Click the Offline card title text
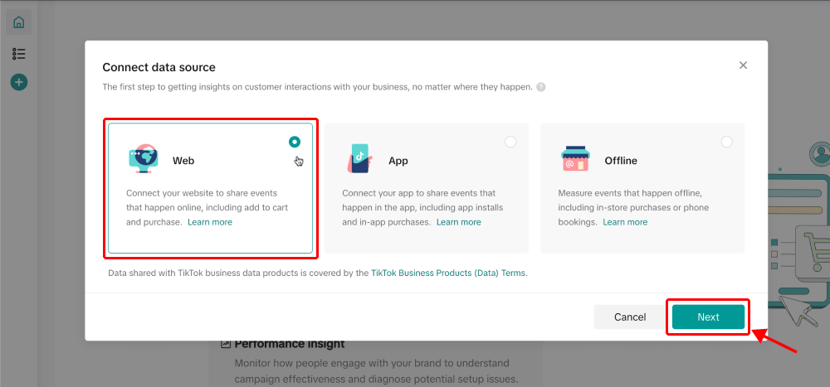This screenshot has width=830, height=387. pyautogui.click(x=621, y=161)
